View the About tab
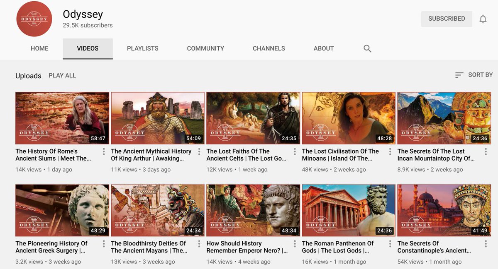 324,48
